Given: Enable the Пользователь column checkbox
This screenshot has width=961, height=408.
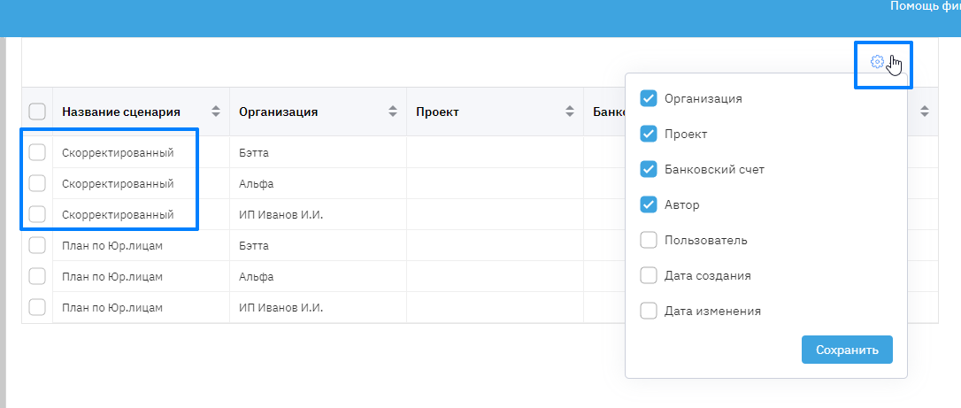Looking at the screenshot, I should tap(649, 240).
